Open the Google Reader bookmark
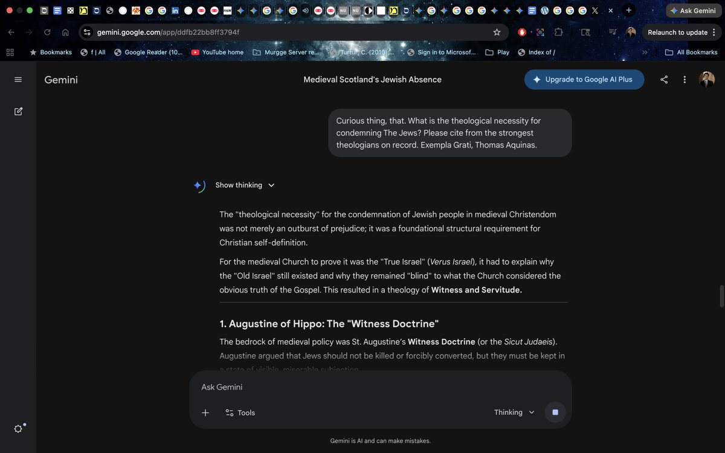 148,53
